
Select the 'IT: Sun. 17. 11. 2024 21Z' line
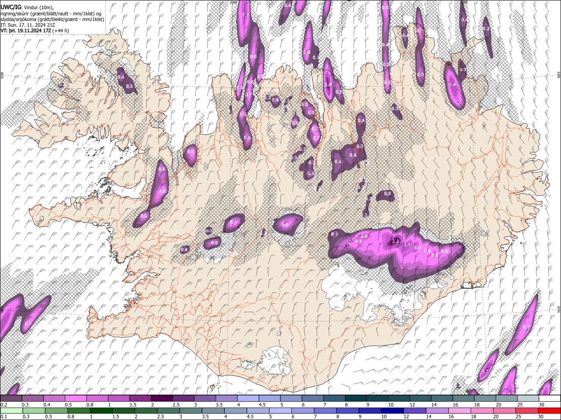coord(28,25)
